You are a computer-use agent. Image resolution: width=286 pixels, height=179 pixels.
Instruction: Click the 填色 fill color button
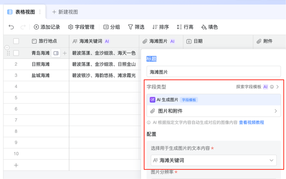click(209, 27)
